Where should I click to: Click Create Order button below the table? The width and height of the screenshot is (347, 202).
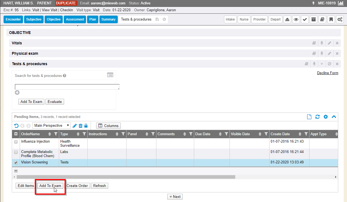click(77, 186)
